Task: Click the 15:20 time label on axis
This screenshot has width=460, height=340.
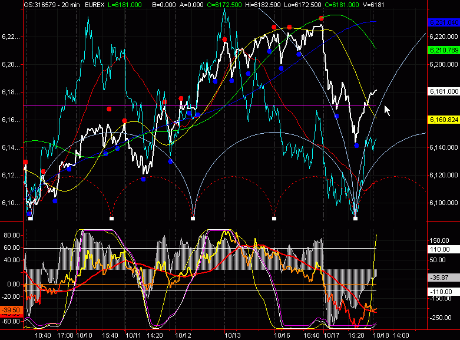Action: (x=356, y=335)
